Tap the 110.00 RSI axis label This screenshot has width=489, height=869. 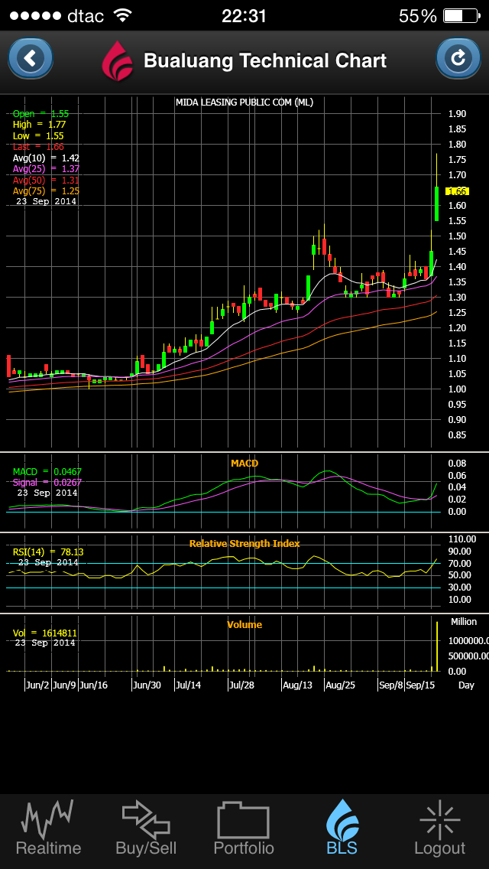coord(461,539)
